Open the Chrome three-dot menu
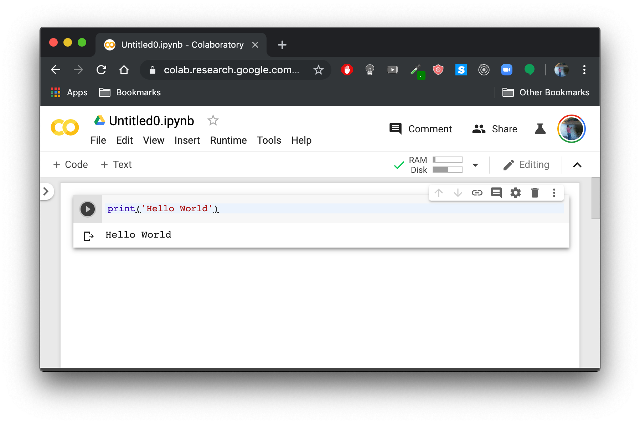Image resolution: width=640 pixels, height=424 pixels. [x=584, y=70]
